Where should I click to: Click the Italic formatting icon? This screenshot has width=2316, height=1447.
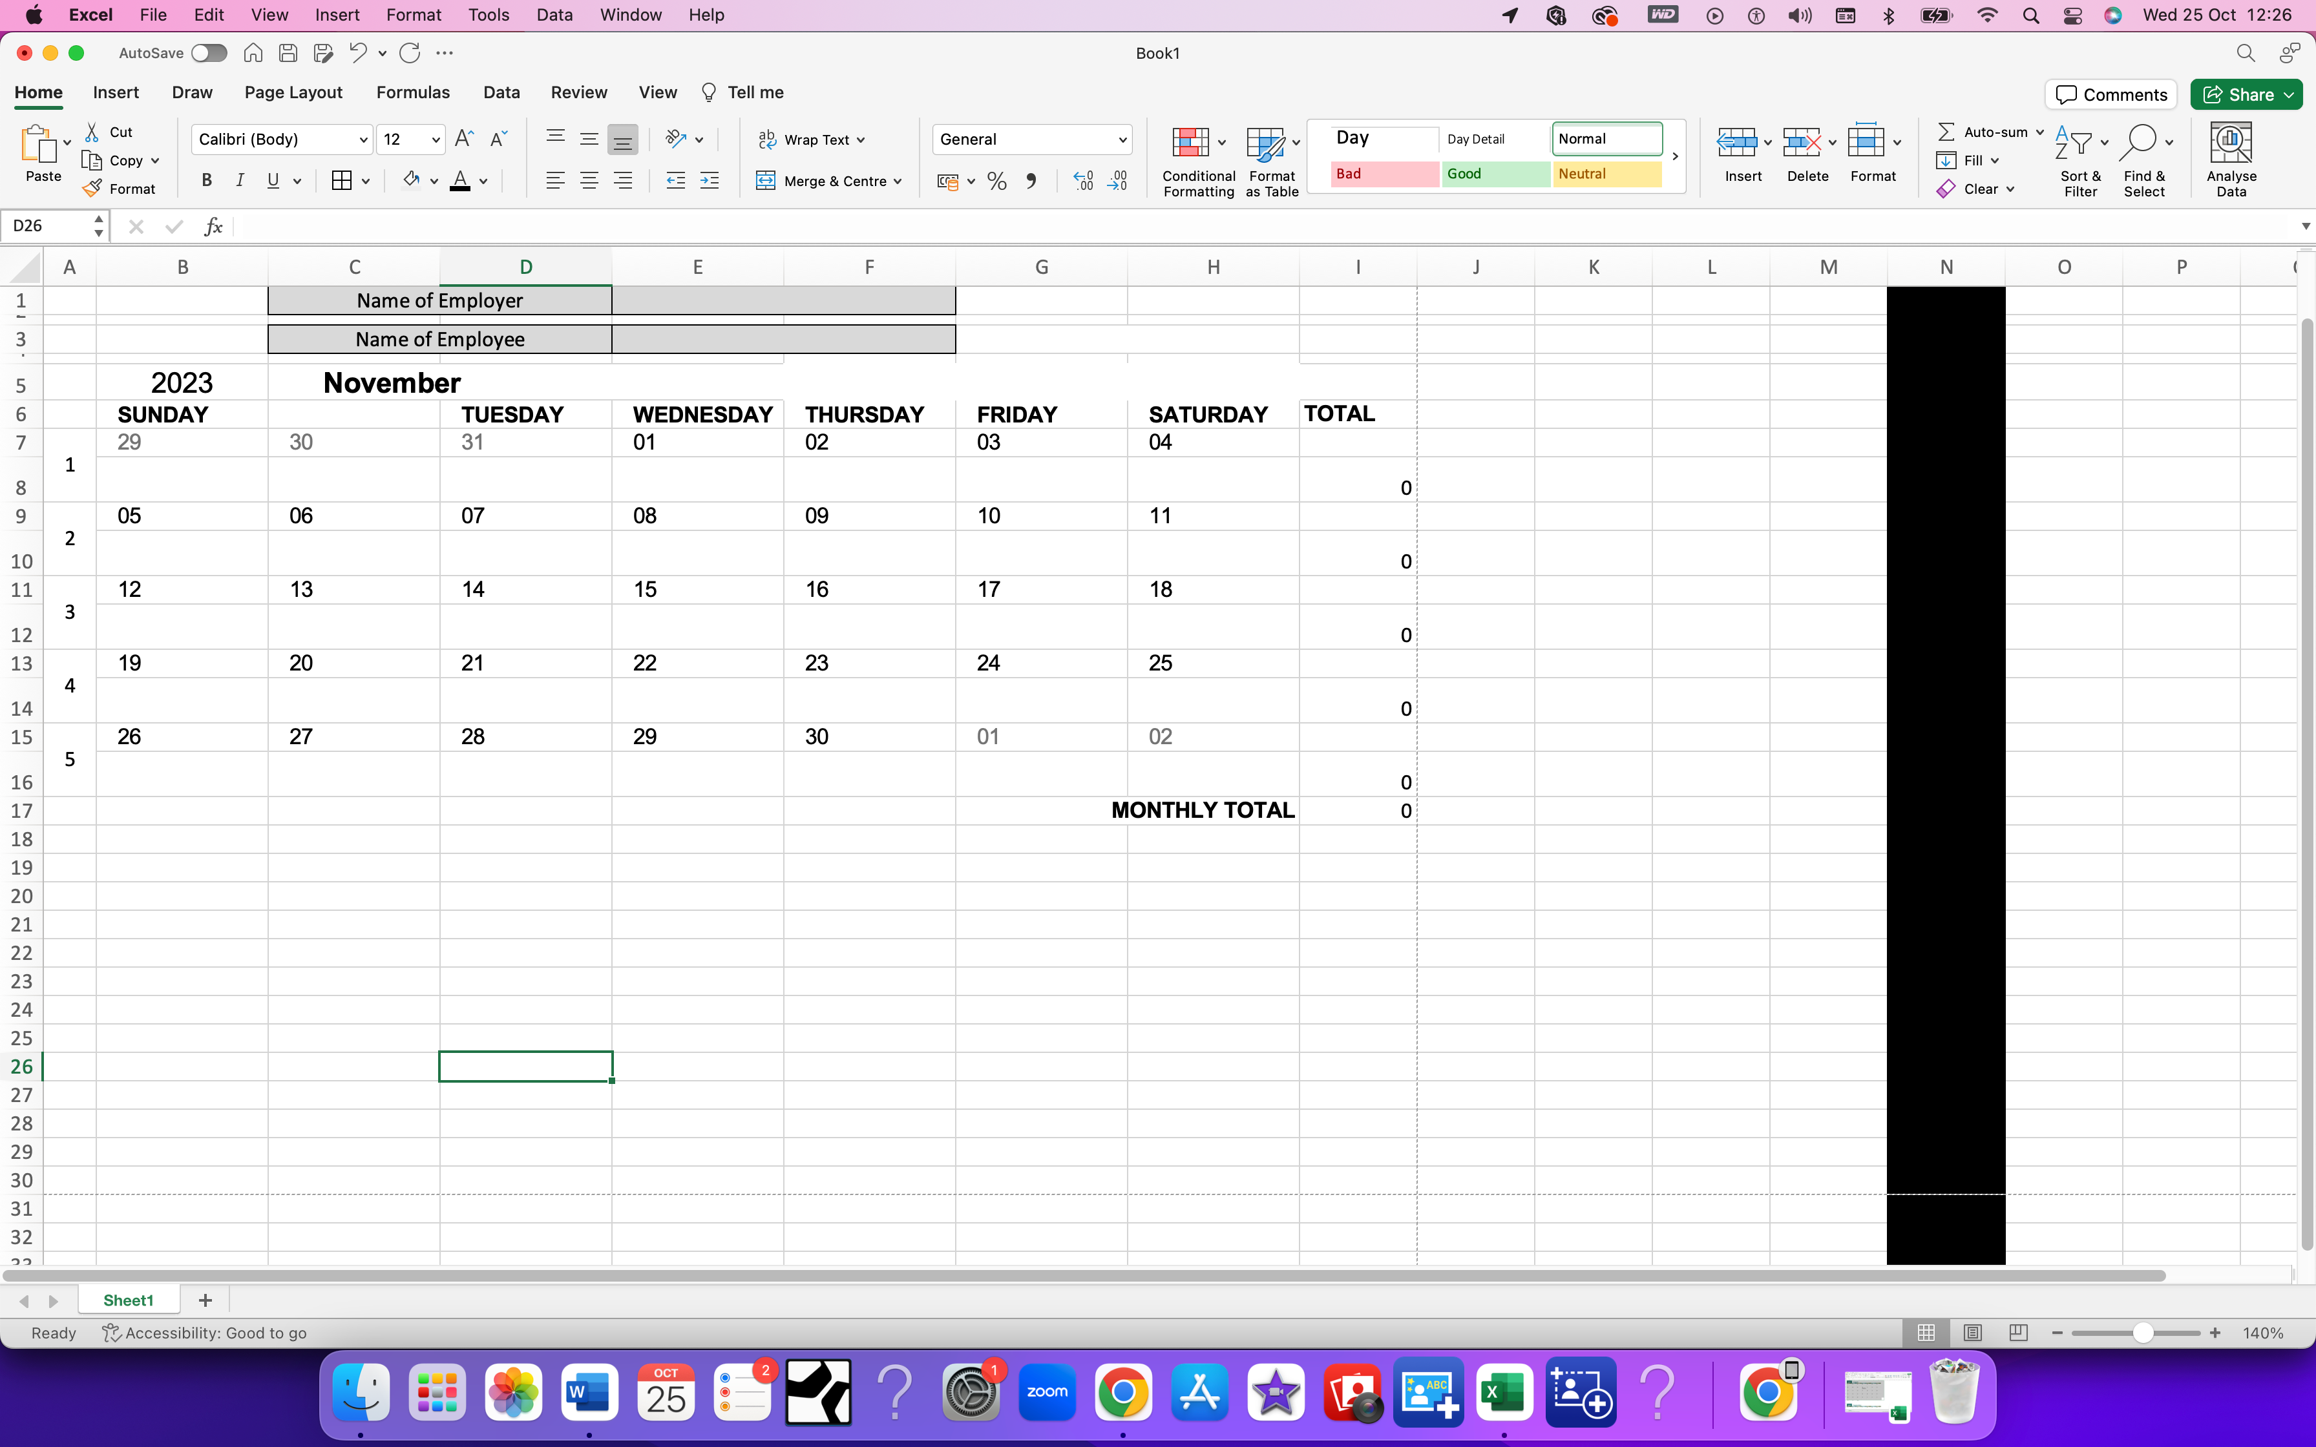[x=240, y=180]
